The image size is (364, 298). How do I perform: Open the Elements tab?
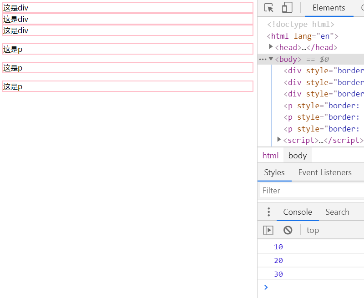tap(329, 8)
